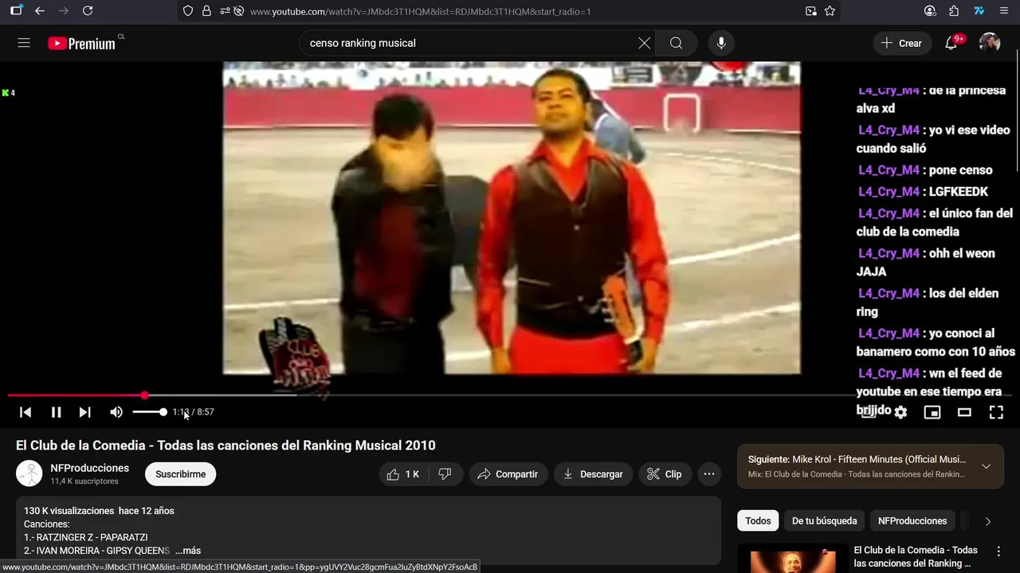Reload the page
1020x573 pixels.
pos(88,11)
